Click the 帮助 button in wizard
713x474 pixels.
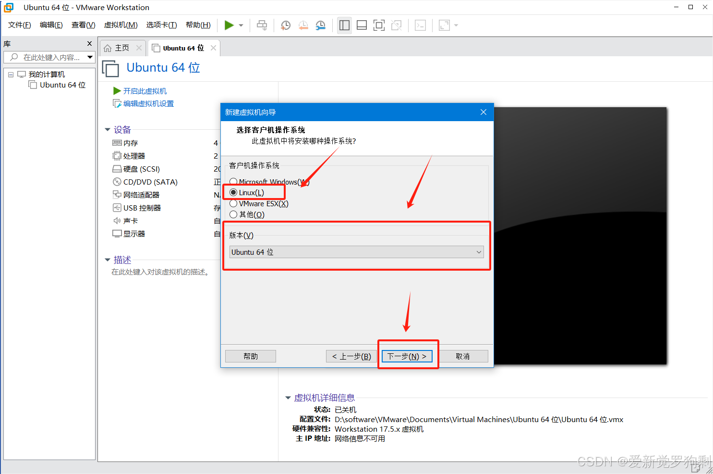[251, 356]
